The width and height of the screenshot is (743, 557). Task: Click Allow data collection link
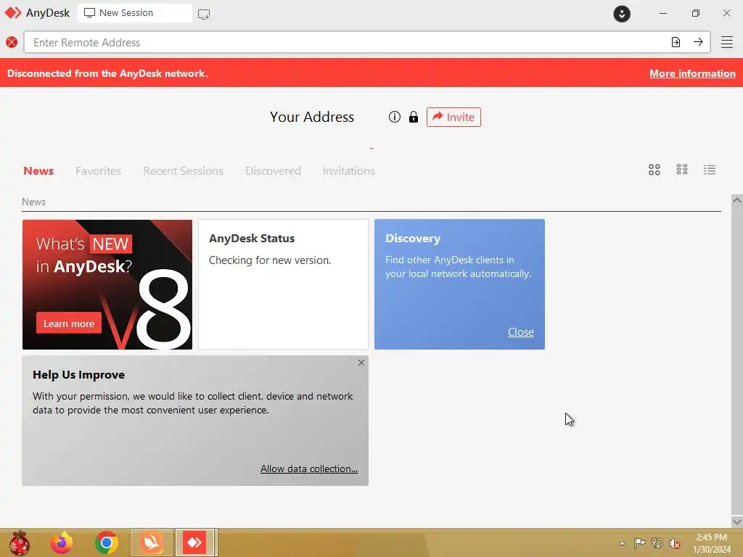(309, 469)
